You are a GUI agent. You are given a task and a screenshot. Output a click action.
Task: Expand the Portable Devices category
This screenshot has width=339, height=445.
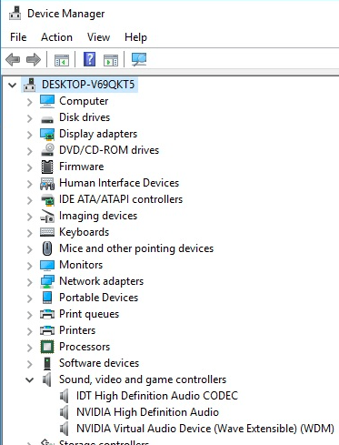pyautogui.click(x=29, y=298)
